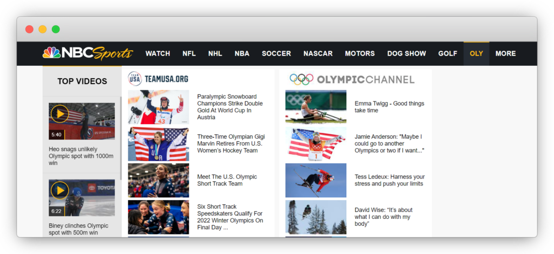Click the 5:40 duration badge
The width and height of the screenshot is (554, 254).
[56, 135]
